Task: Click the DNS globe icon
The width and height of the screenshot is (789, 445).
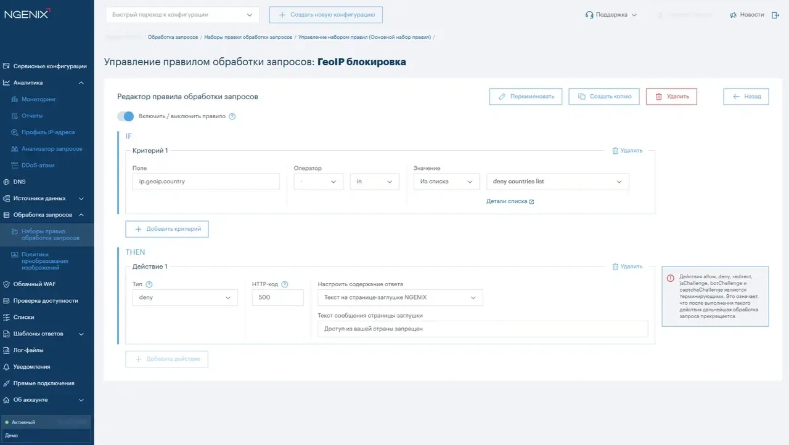Action: 7,182
